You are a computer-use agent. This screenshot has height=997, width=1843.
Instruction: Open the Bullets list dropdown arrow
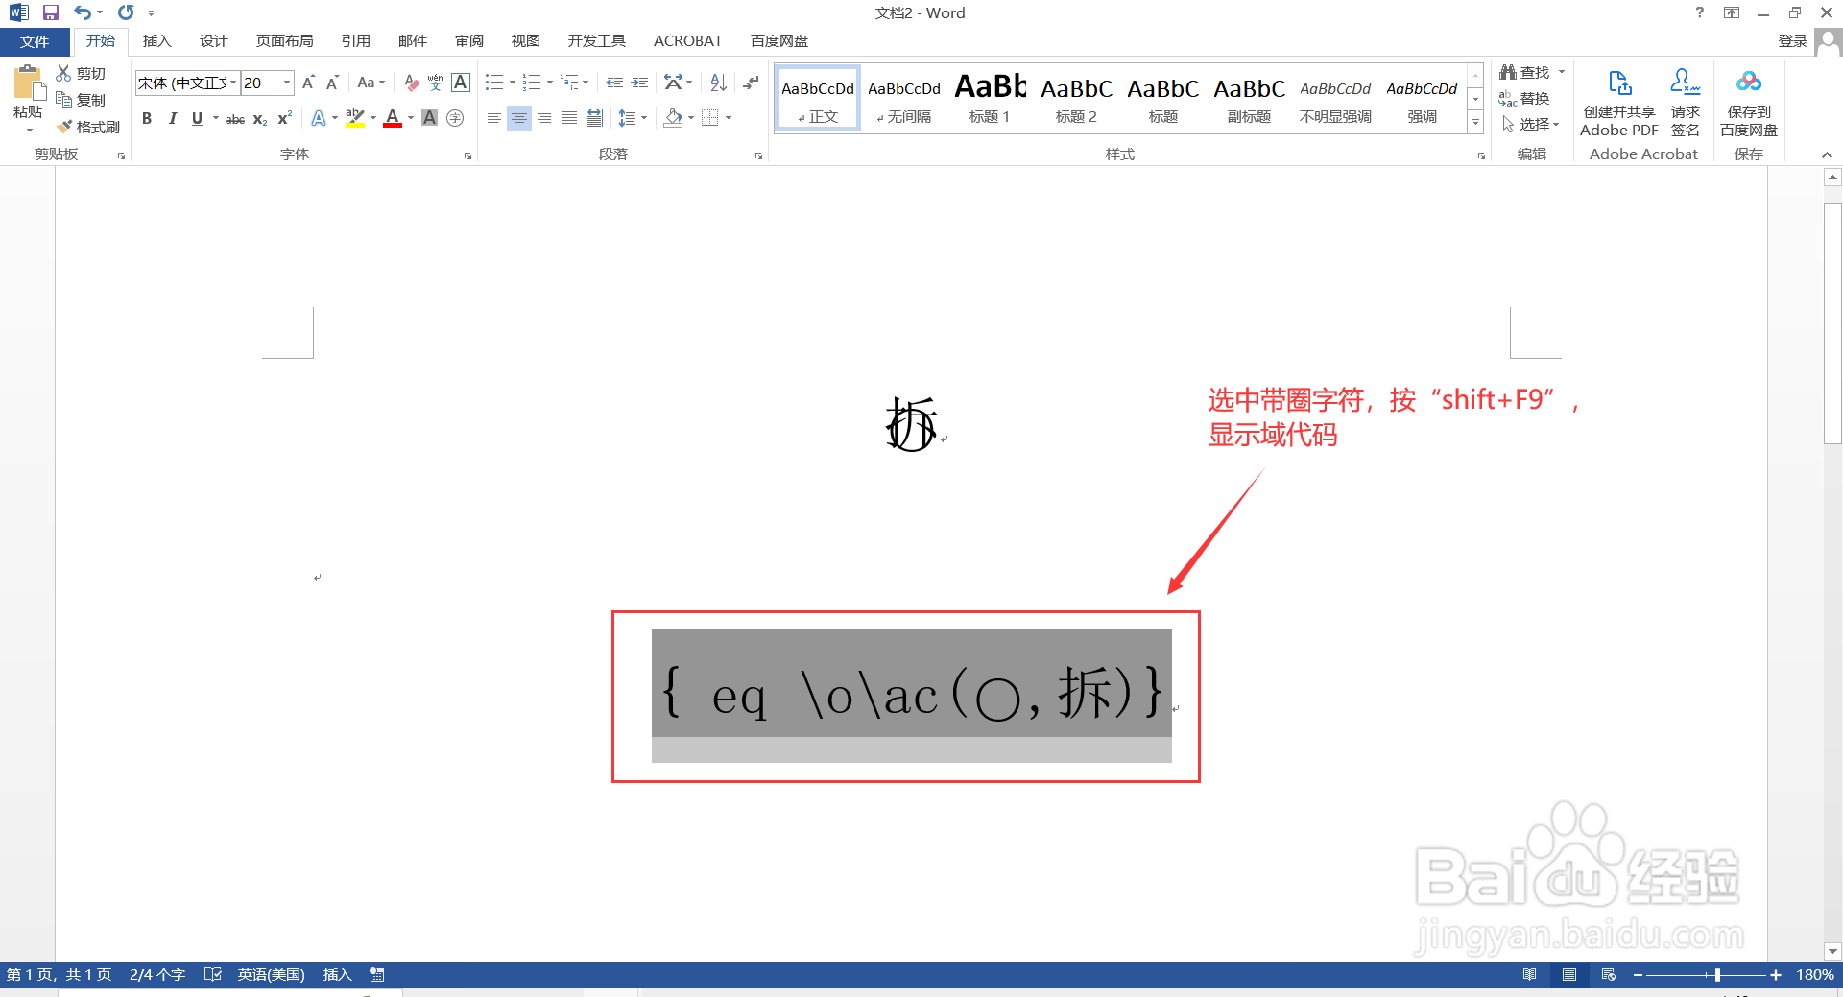(x=512, y=83)
